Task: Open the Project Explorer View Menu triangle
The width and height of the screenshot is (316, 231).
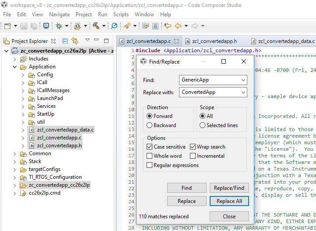Action: click(x=88, y=40)
